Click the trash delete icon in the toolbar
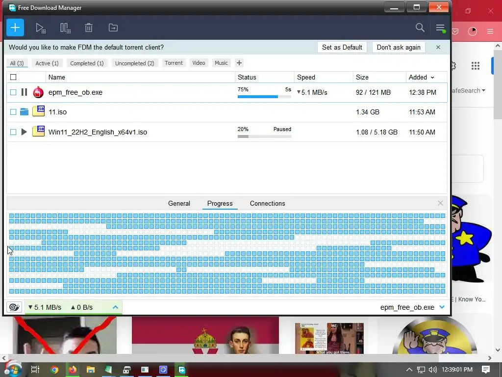The width and height of the screenshot is (502, 377). tap(89, 27)
